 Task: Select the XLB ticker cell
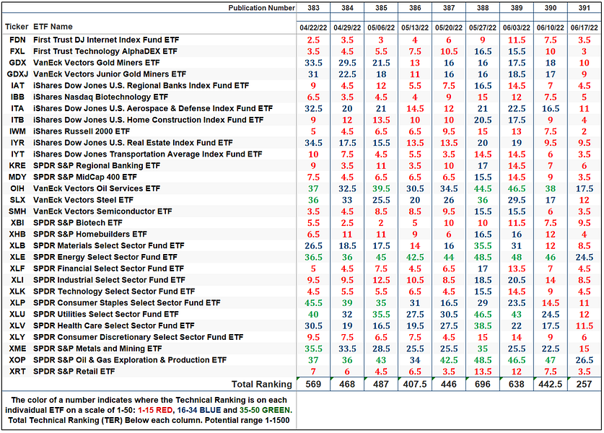17,246
